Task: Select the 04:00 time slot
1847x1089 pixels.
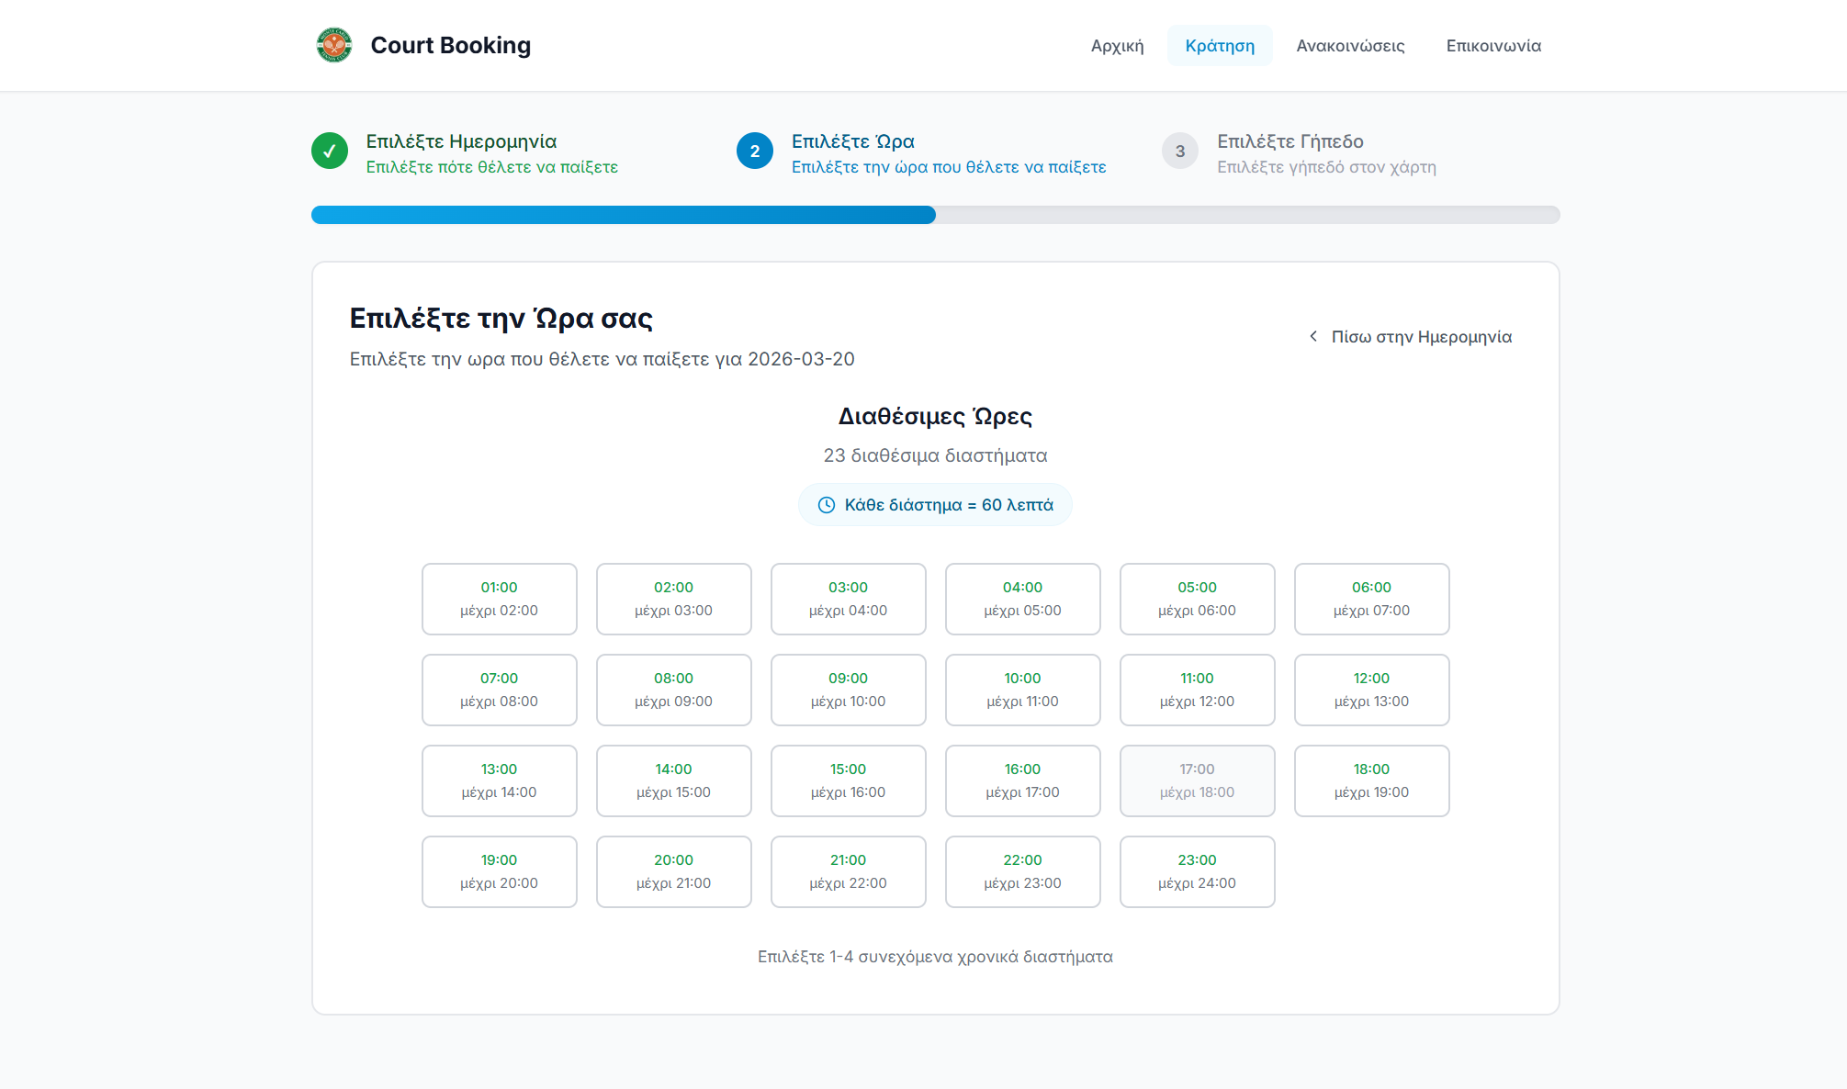Action: coord(1023,599)
